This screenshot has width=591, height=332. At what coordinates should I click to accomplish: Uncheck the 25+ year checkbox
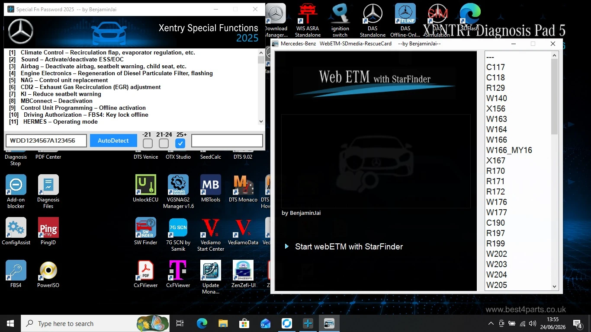coord(180,143)
